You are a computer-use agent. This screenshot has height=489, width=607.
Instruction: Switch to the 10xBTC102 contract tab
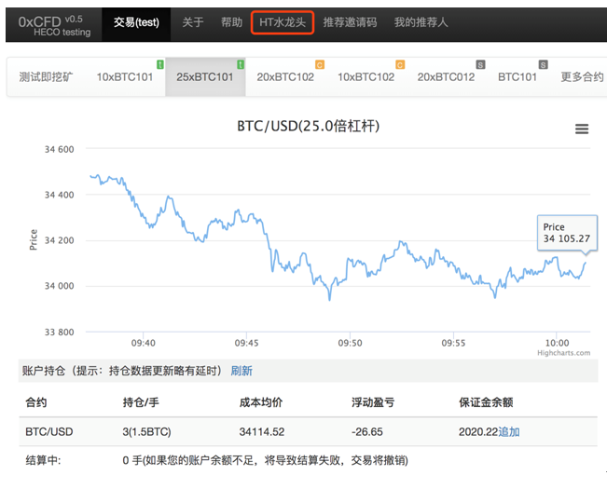pyautogui.click(x=366, y=77)
